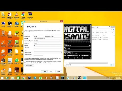Open Blender from the taskbar

click(x=46, y=78)
